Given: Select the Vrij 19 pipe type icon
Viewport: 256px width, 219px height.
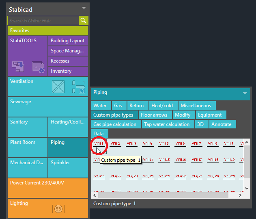Looking at the screenshot, I should (229, 160).
